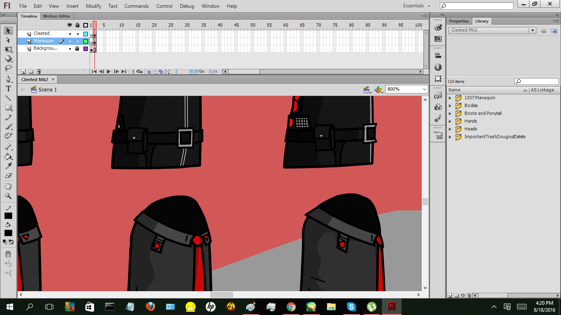Viewport: 561px width, 315px height.
Task: Select the Free Transform tool
Action: click(x=8, y=49)
